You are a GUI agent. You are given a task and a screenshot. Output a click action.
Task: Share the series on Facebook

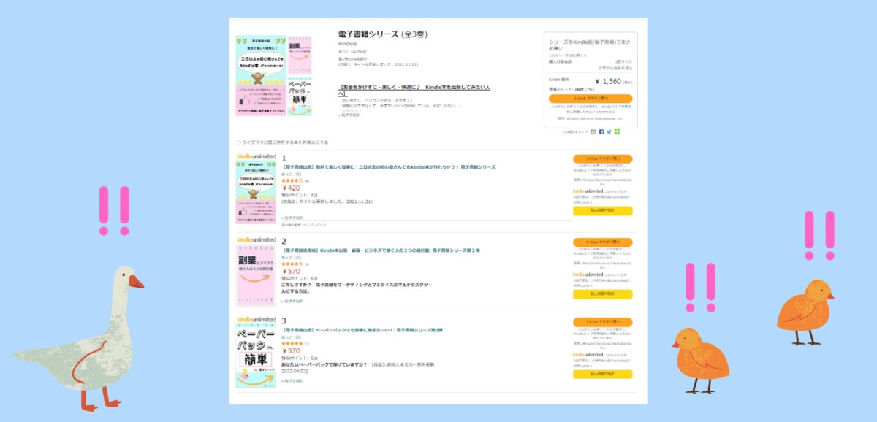(x=601, y=132)
